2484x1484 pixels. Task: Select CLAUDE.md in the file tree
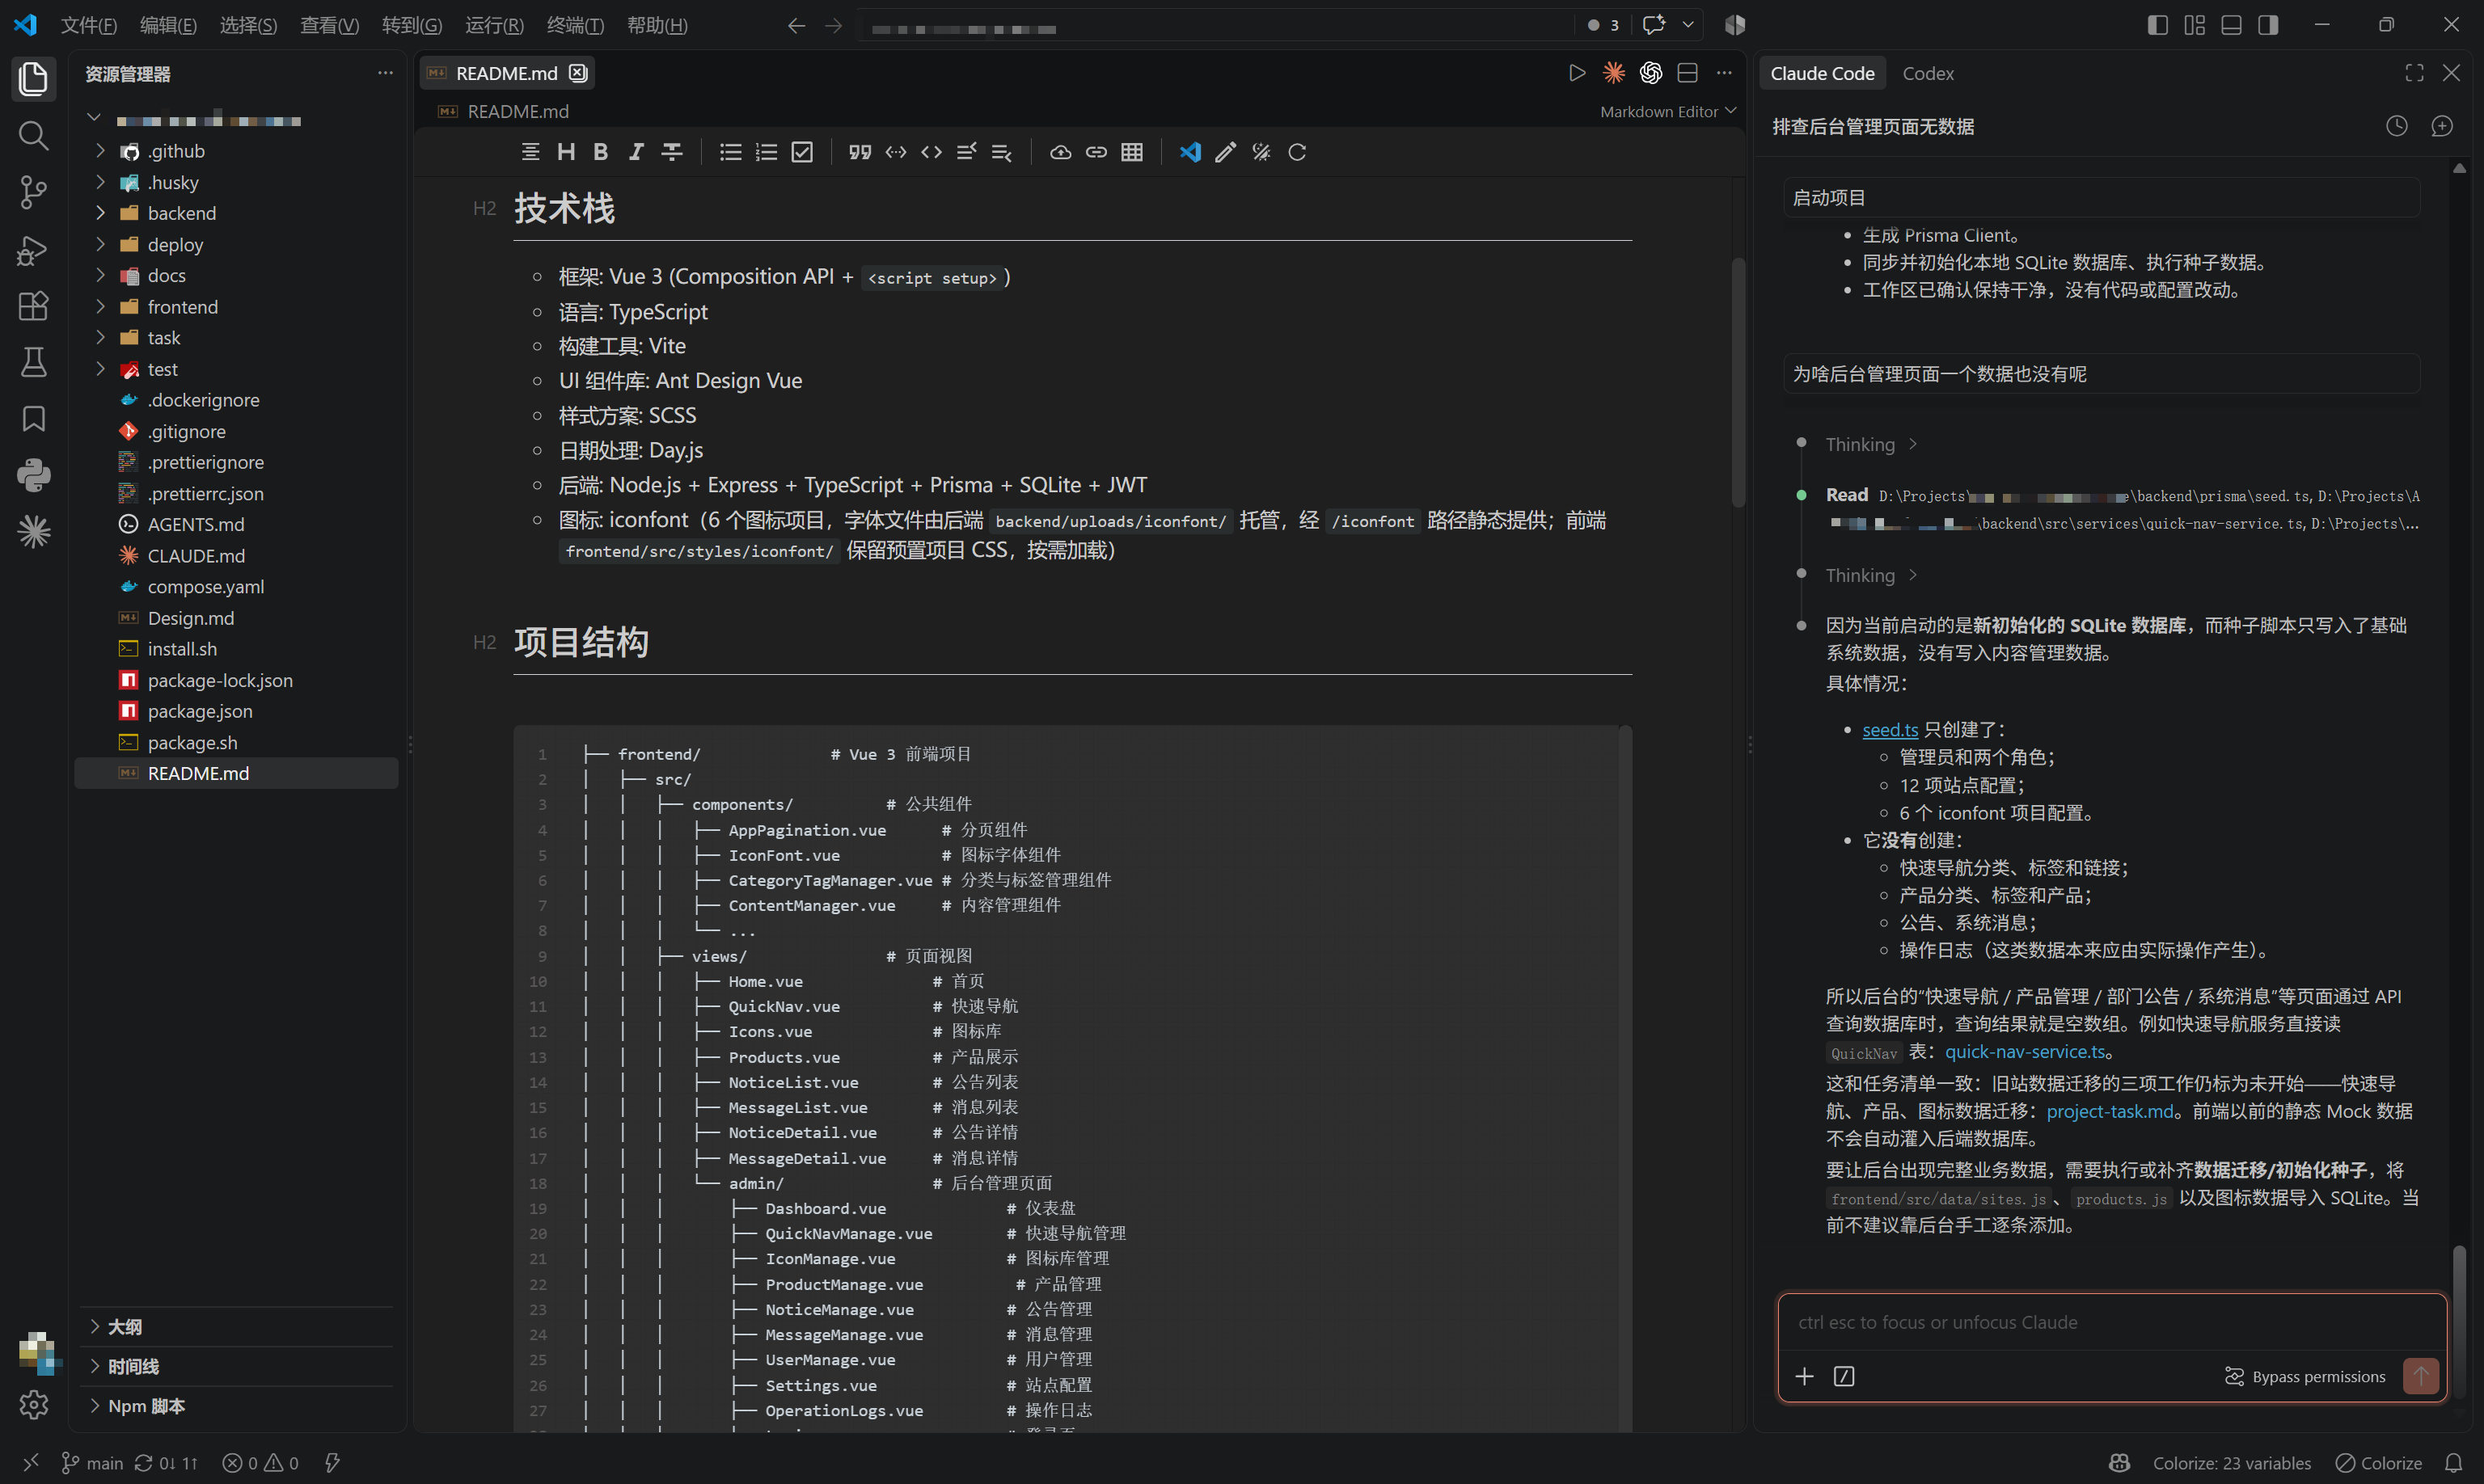(236, 556)
